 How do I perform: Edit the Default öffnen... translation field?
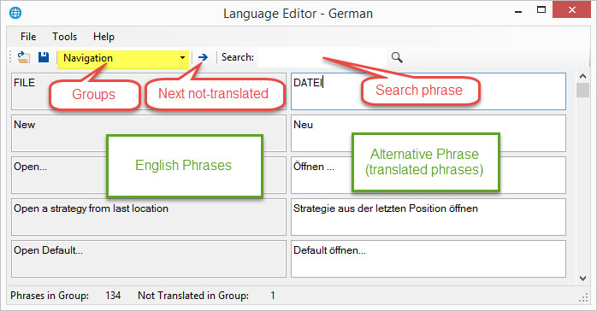[429, 259]
